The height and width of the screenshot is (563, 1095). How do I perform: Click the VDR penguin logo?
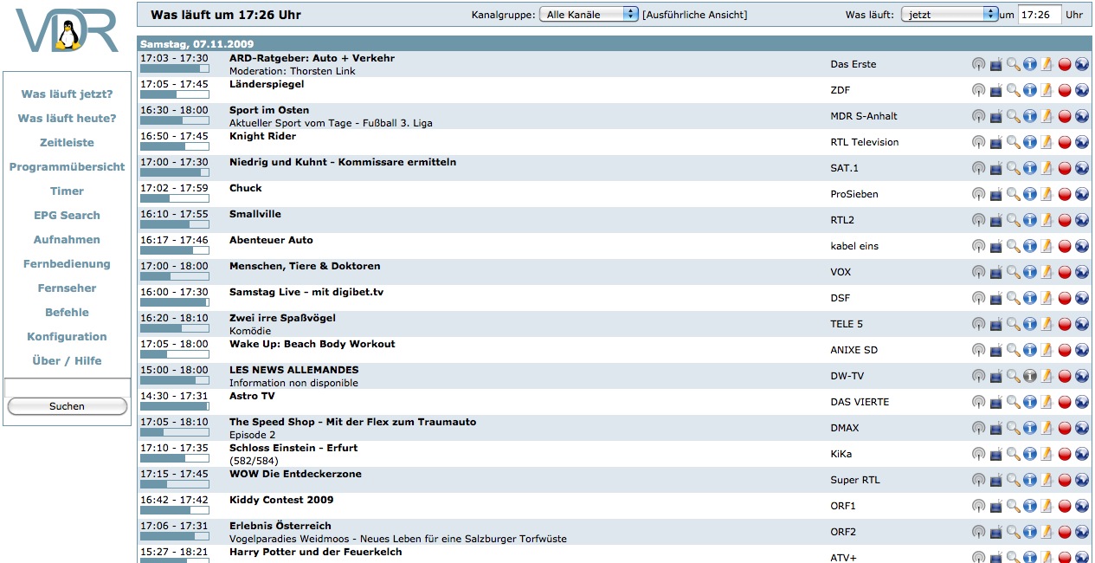(x=67, y=32)
